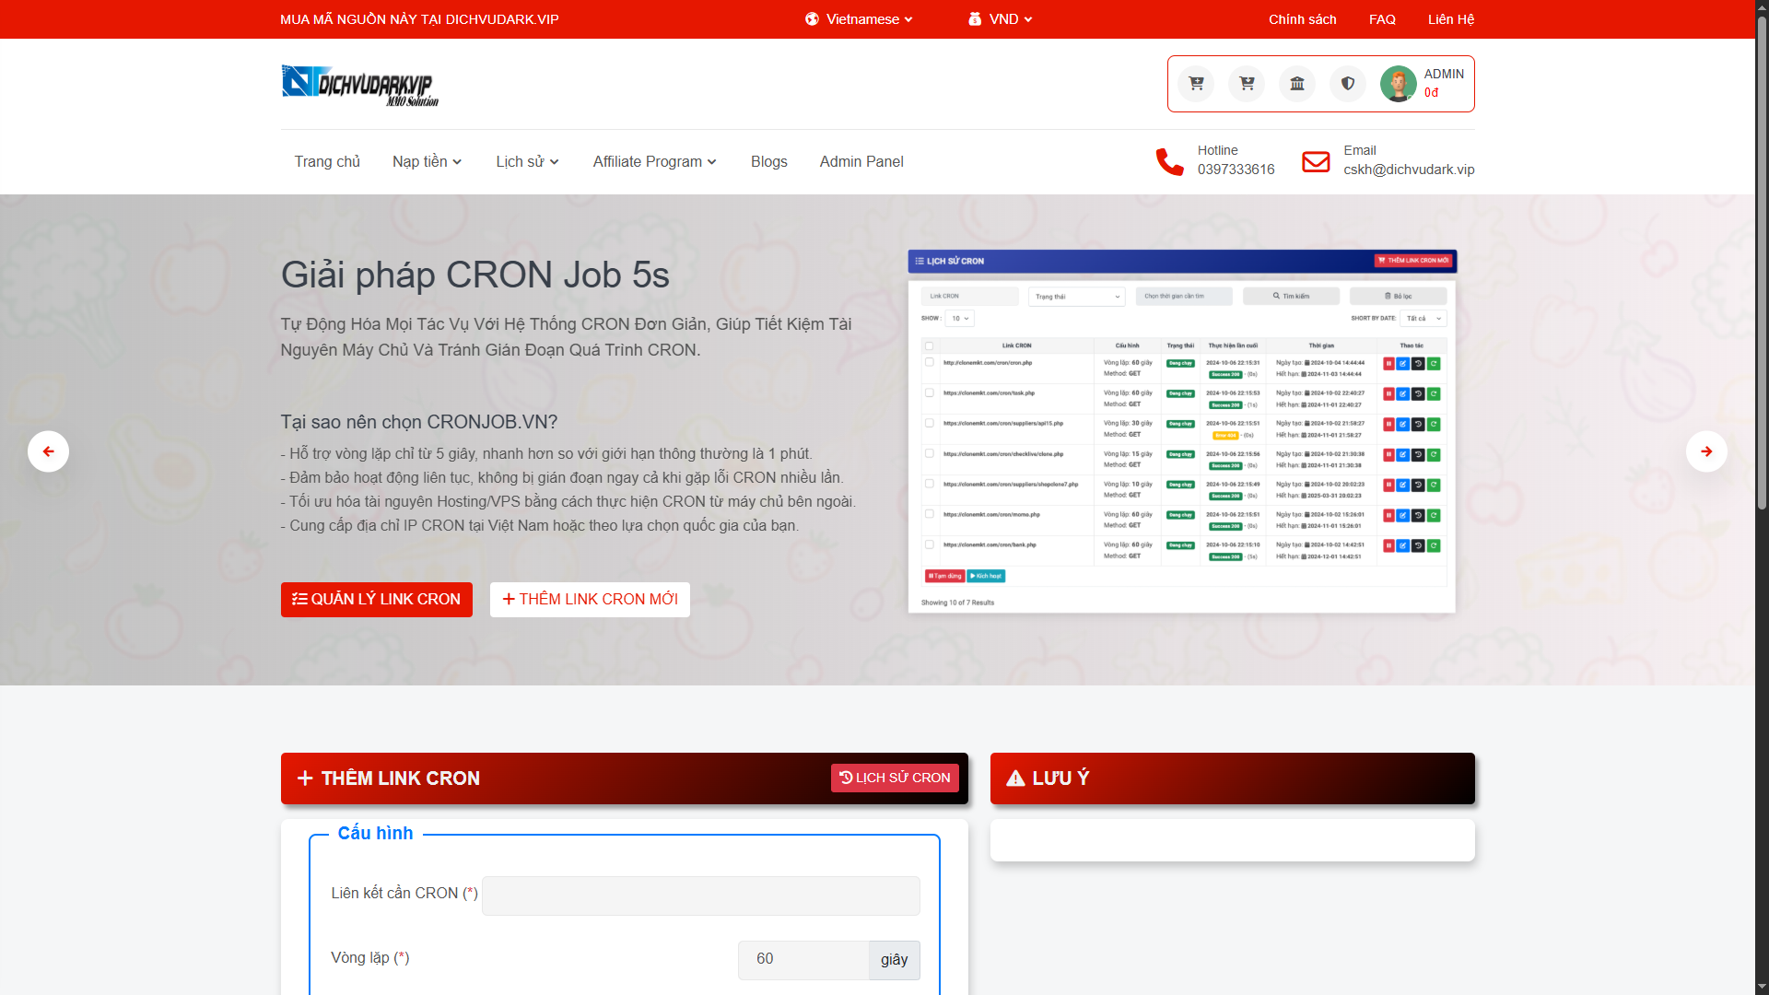Go to previous banner slide arrow

pos(48,451)
